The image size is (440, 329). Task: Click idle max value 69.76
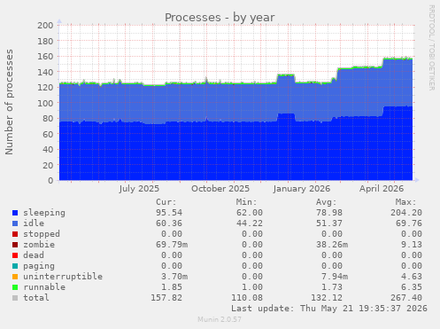point(409,223)
